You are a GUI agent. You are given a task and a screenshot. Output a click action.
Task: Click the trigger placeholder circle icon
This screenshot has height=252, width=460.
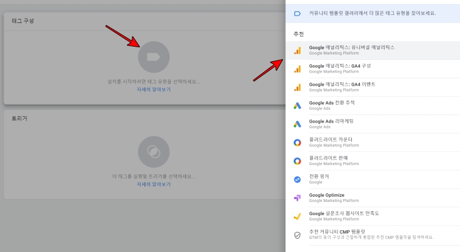[154, 152]
